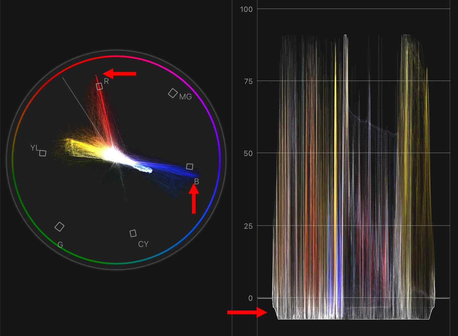Click the 25 label on waveform scale
458x336 pixels.
[248, 226]
